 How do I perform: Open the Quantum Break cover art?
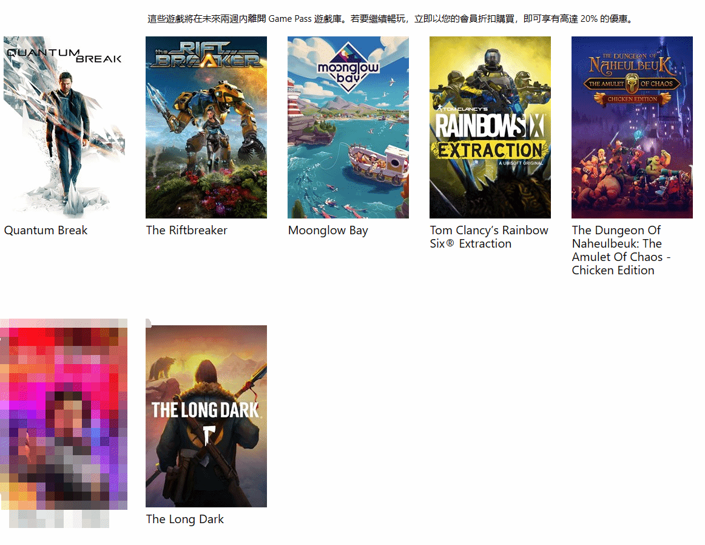coord(64,127)
